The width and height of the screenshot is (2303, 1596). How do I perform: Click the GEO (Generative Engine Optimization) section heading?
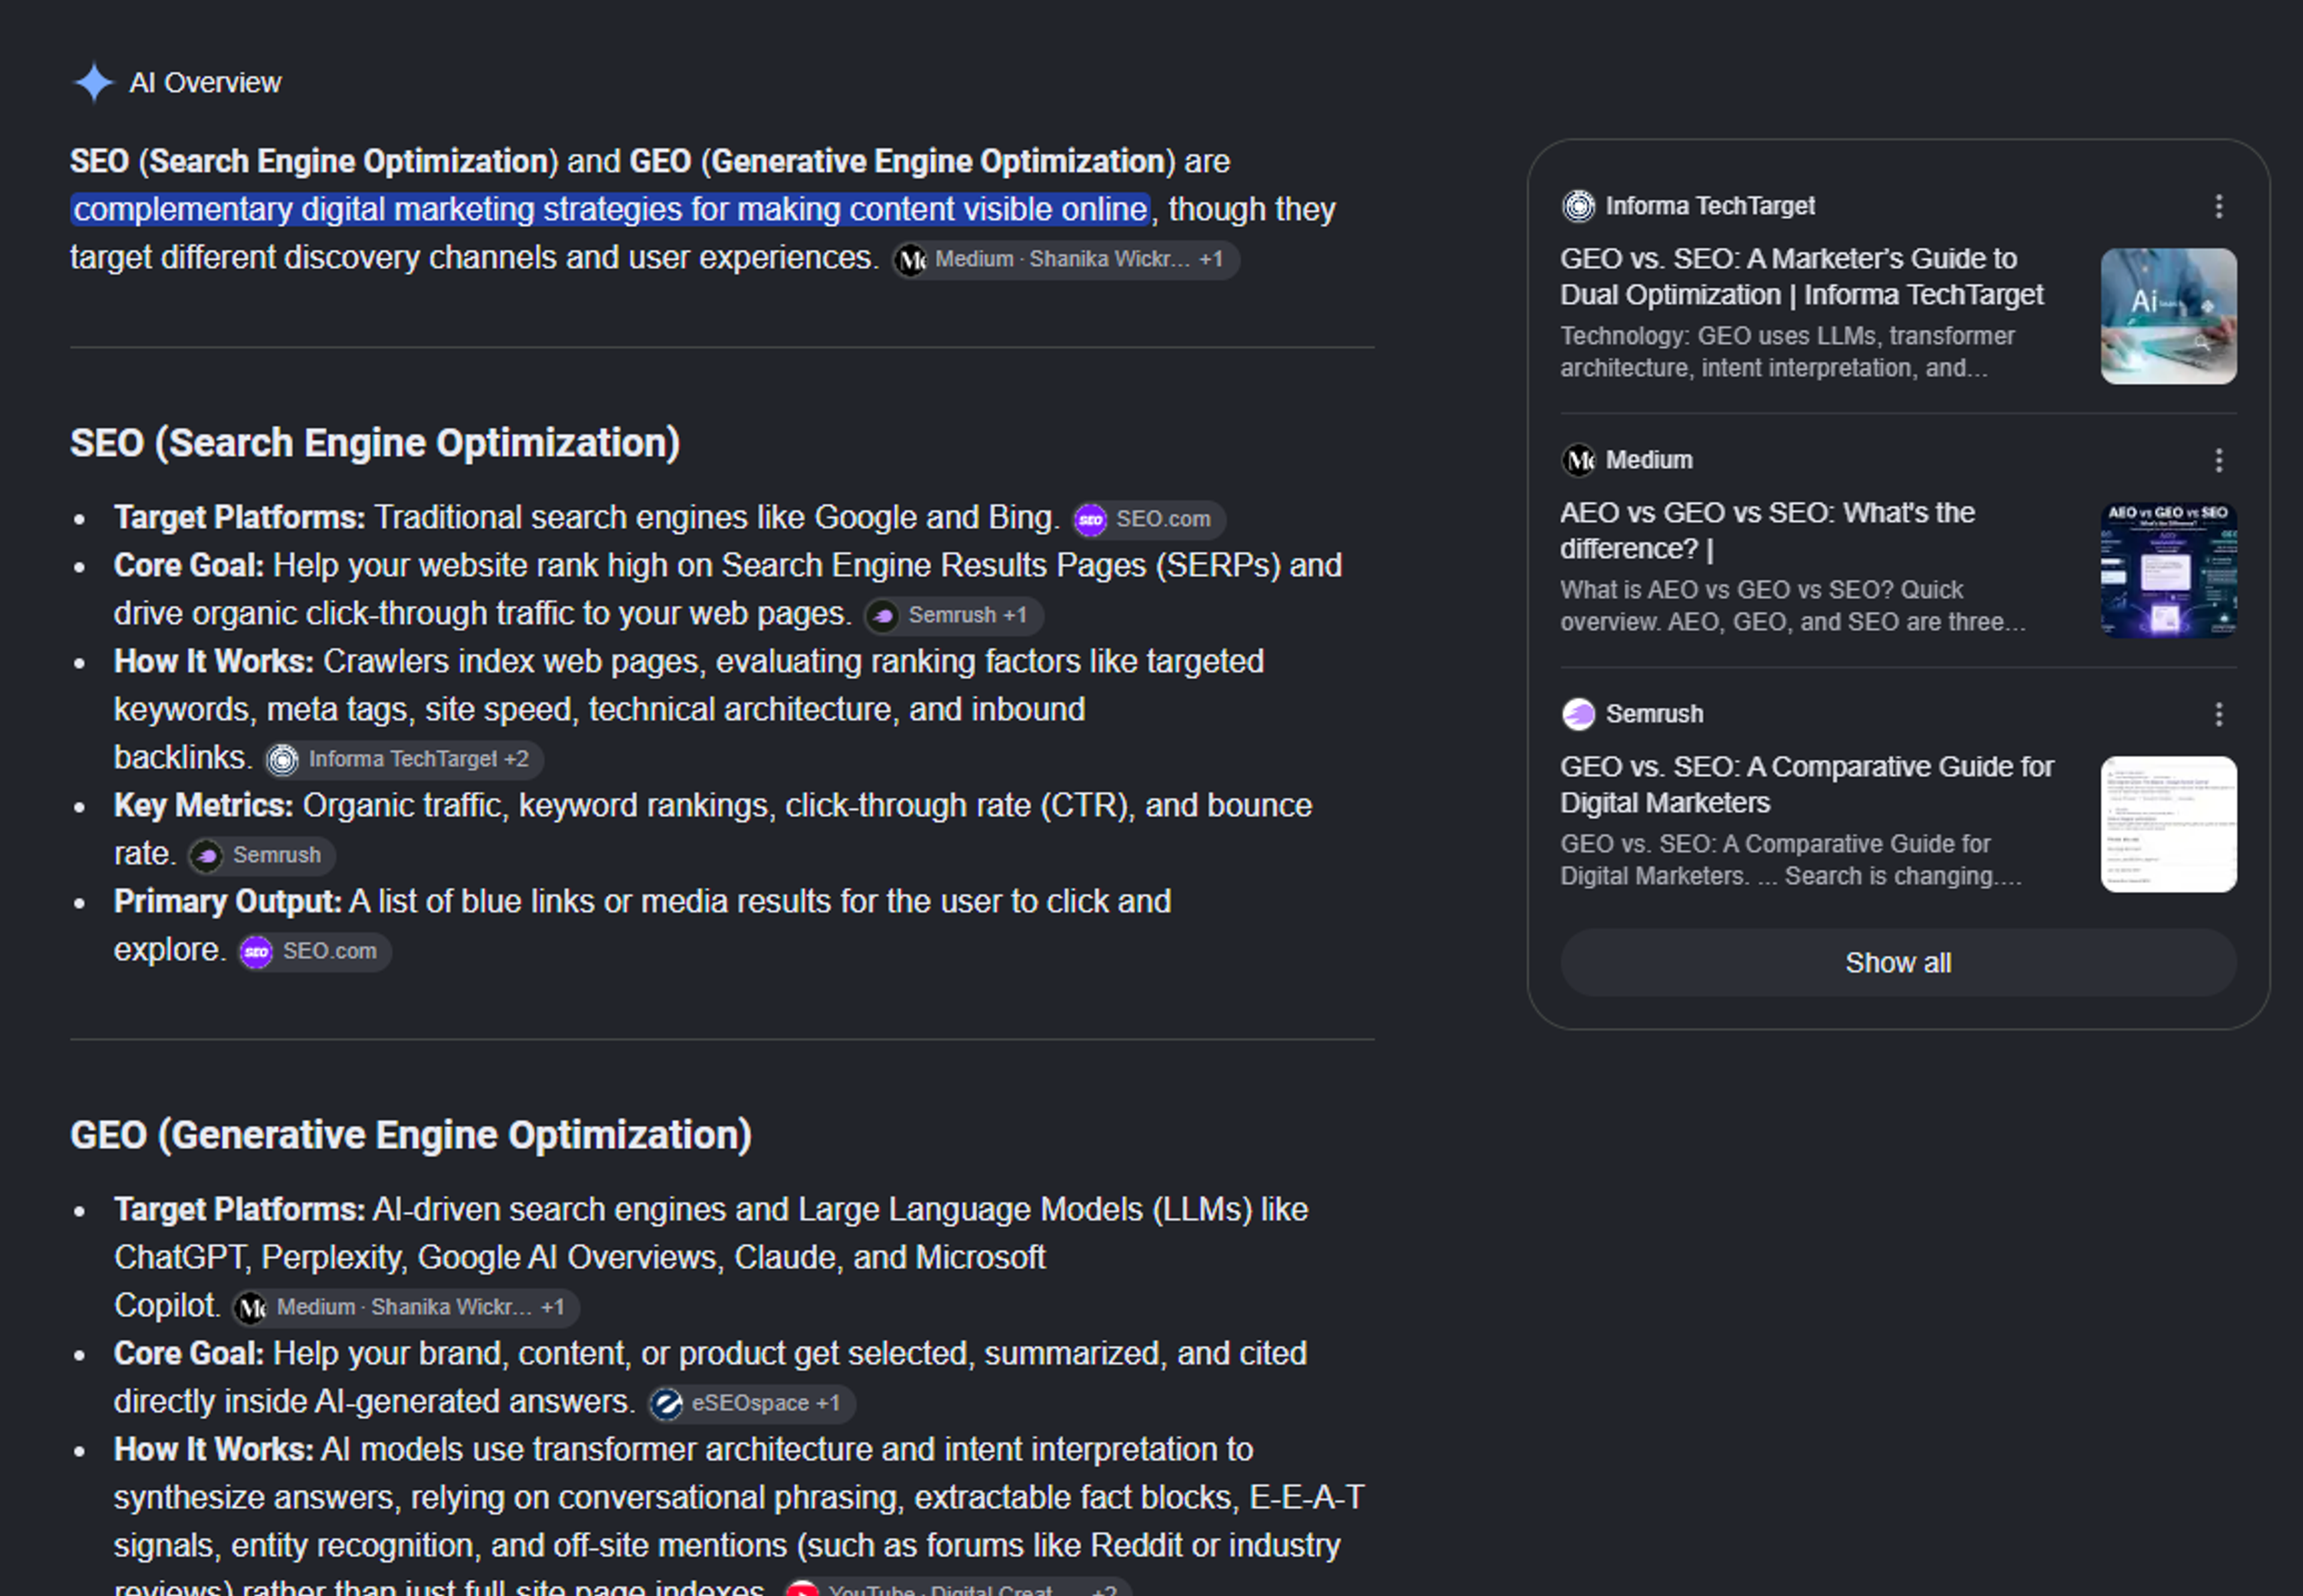pos(411,1136)
